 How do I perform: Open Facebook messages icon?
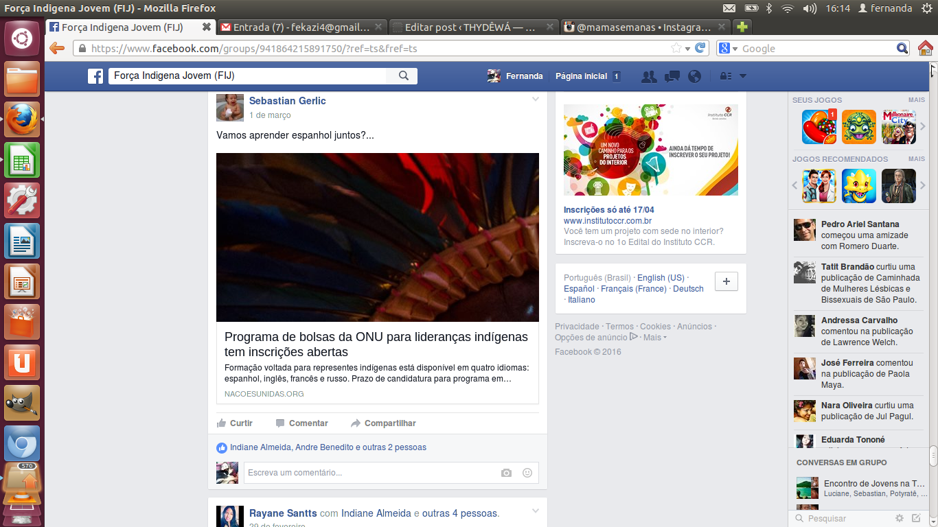click(x=672, y=76)
